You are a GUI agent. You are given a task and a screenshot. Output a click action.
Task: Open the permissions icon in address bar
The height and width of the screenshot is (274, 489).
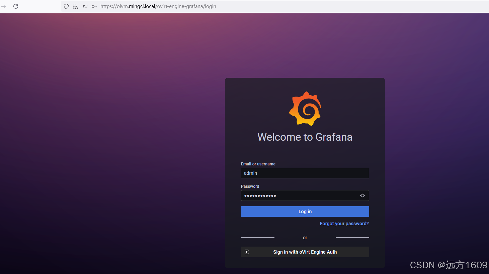(x=85, y=6)
